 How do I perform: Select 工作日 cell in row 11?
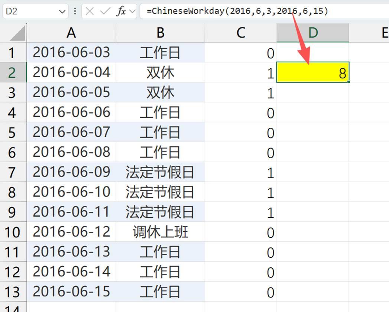[161, 252]
